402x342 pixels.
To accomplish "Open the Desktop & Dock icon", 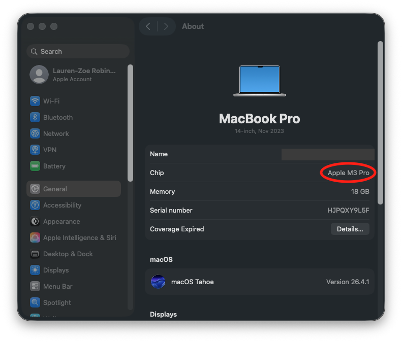I will [35, 254].
